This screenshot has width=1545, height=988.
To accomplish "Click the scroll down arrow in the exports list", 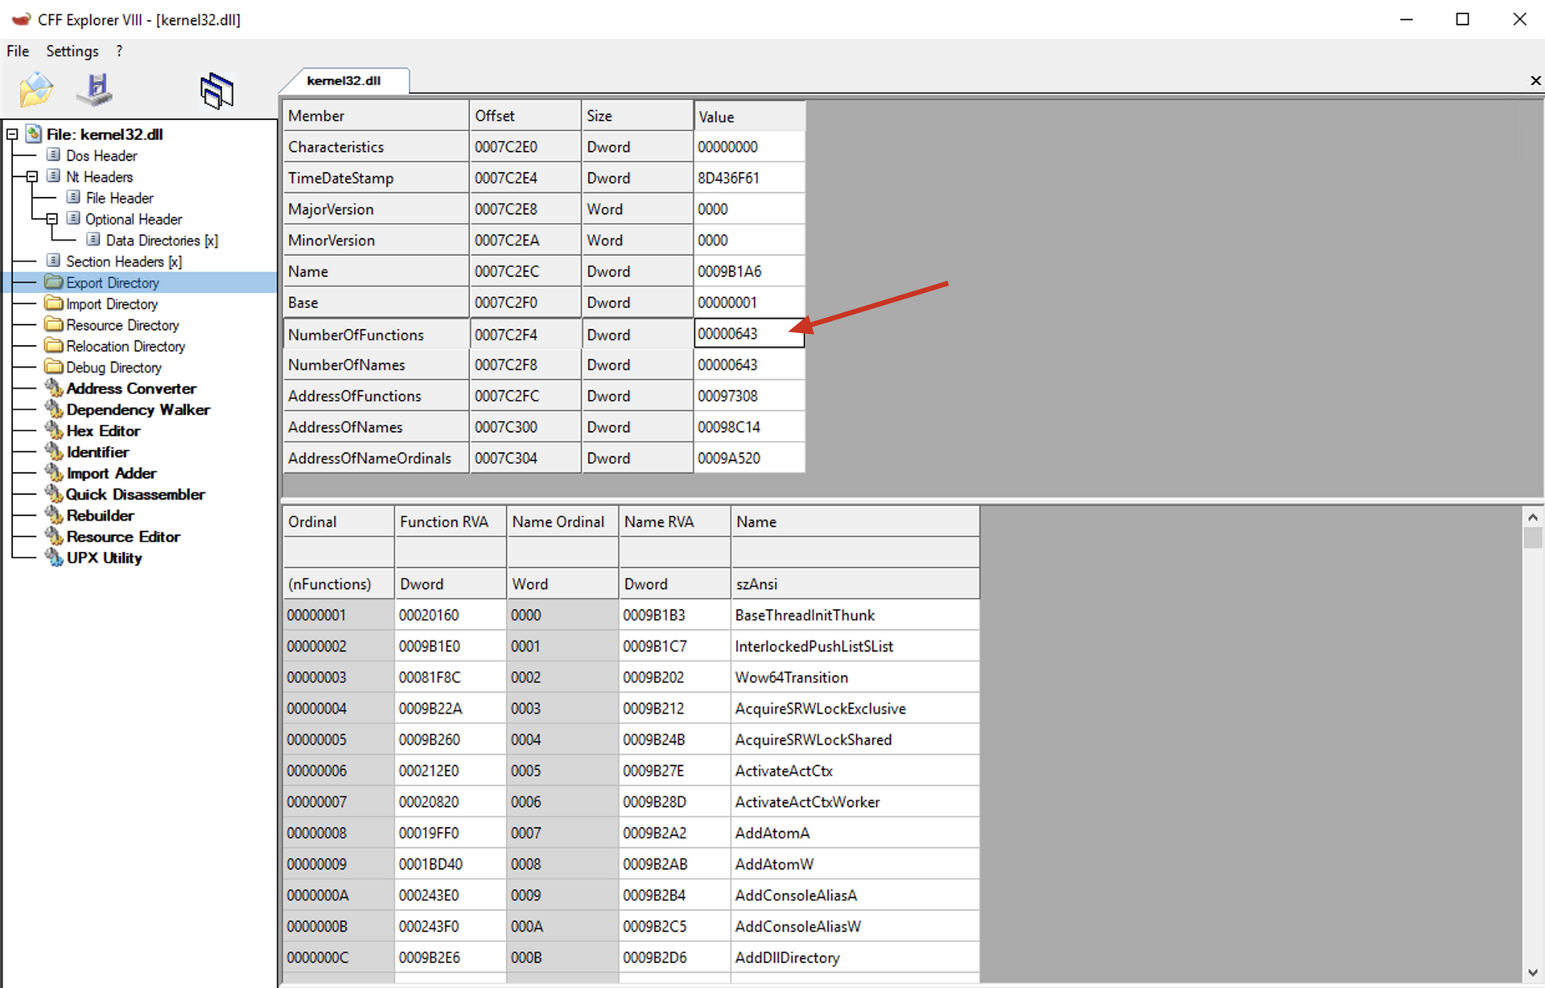I will [1533, 972].
